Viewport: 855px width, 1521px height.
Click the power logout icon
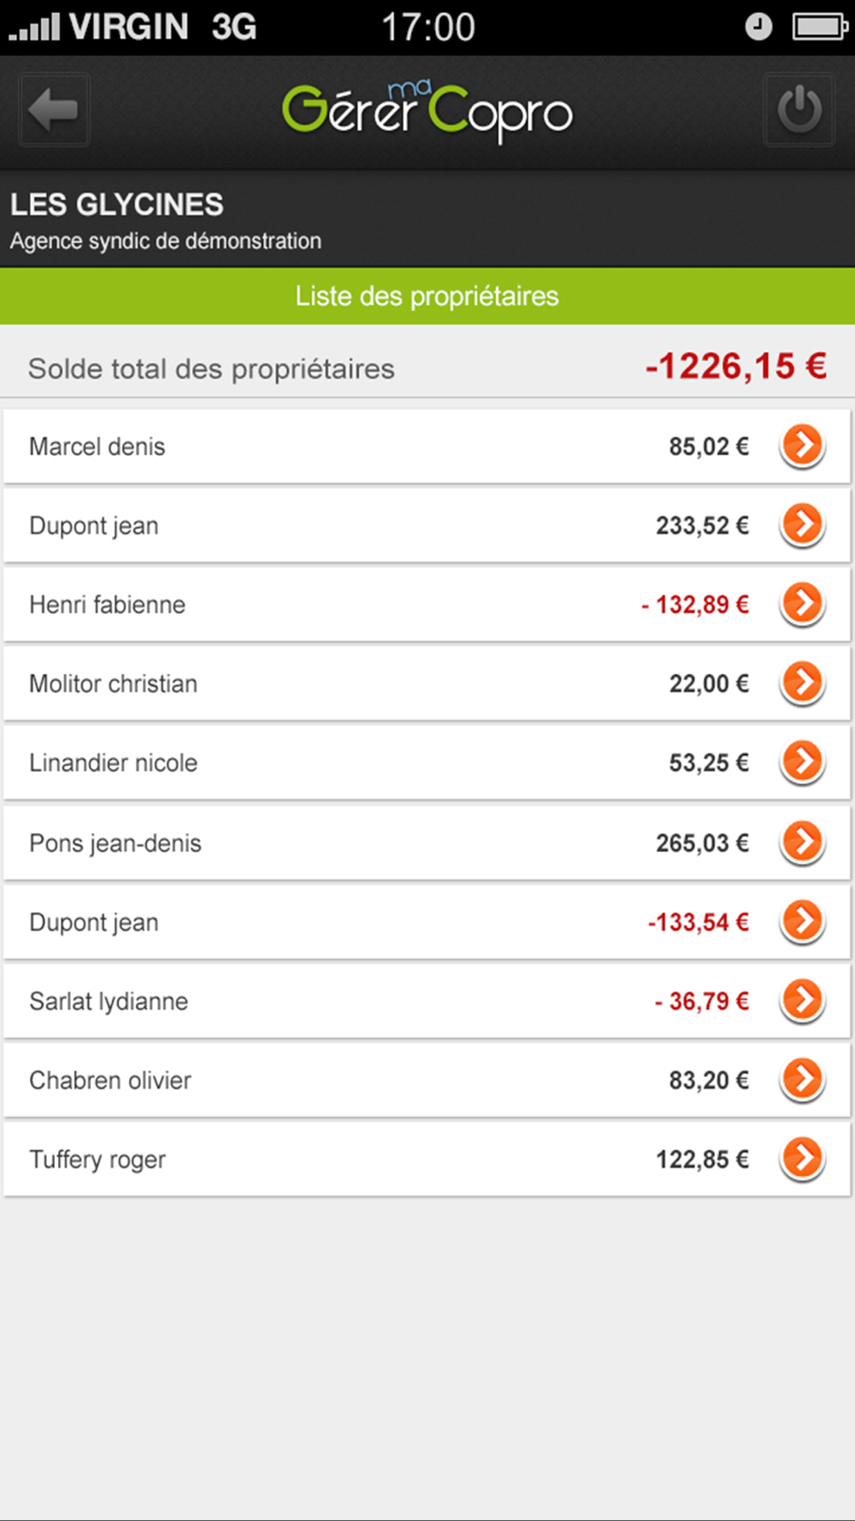pos(799,109)
